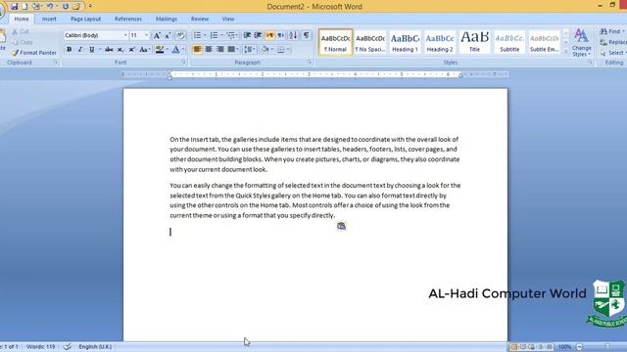The image size is (627, 352).
Task: Apply the No Spacing style
Action: point(370,42)
